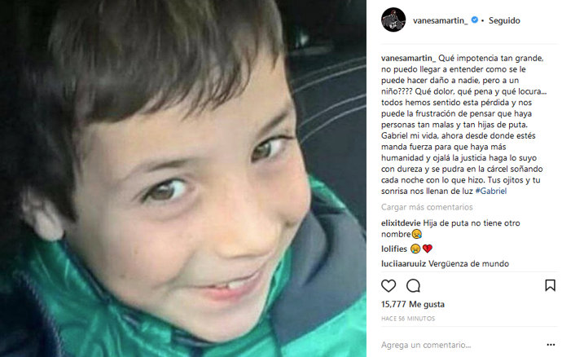Open the three-dot options menu
The width and height of the screenshot is (562, 357).
(551, 345)
